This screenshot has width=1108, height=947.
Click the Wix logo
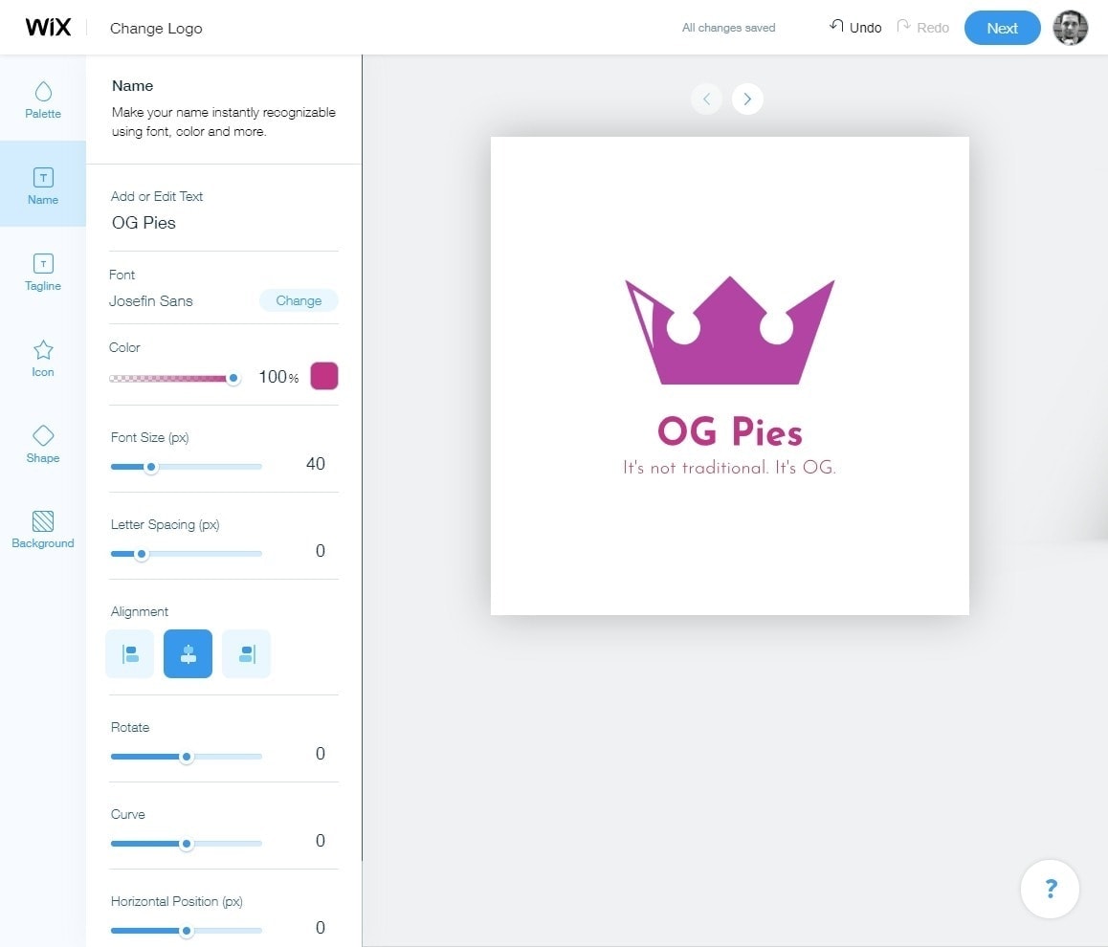48,28
